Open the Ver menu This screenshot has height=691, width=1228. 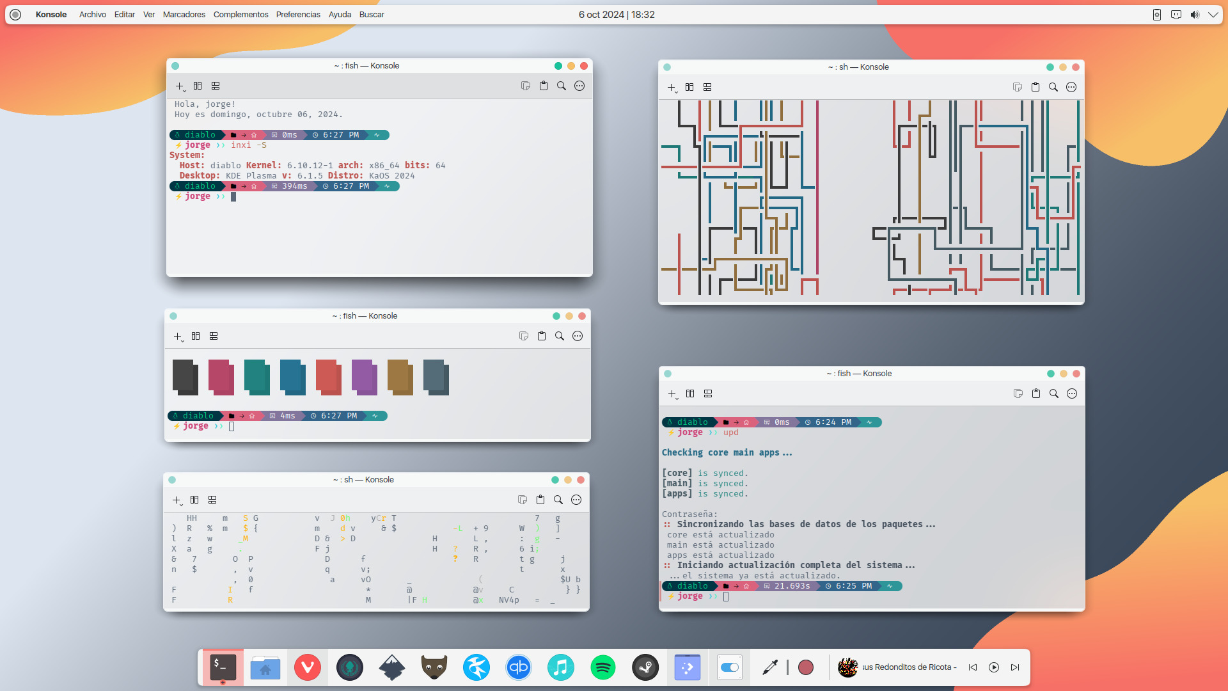coord(149,15)
